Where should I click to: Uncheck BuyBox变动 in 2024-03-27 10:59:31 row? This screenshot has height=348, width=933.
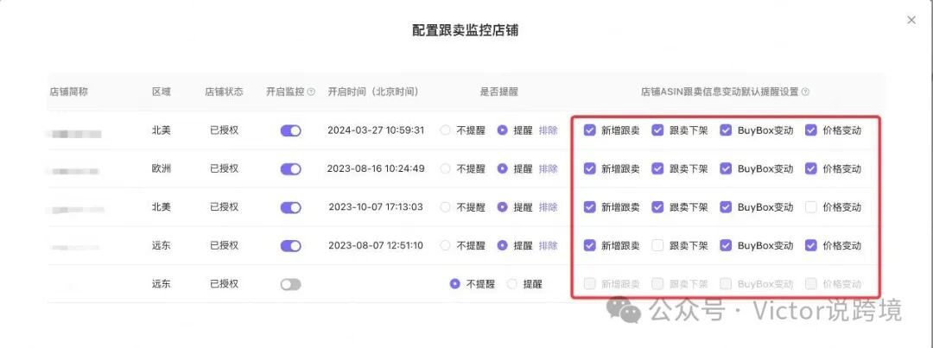[726, 130]
